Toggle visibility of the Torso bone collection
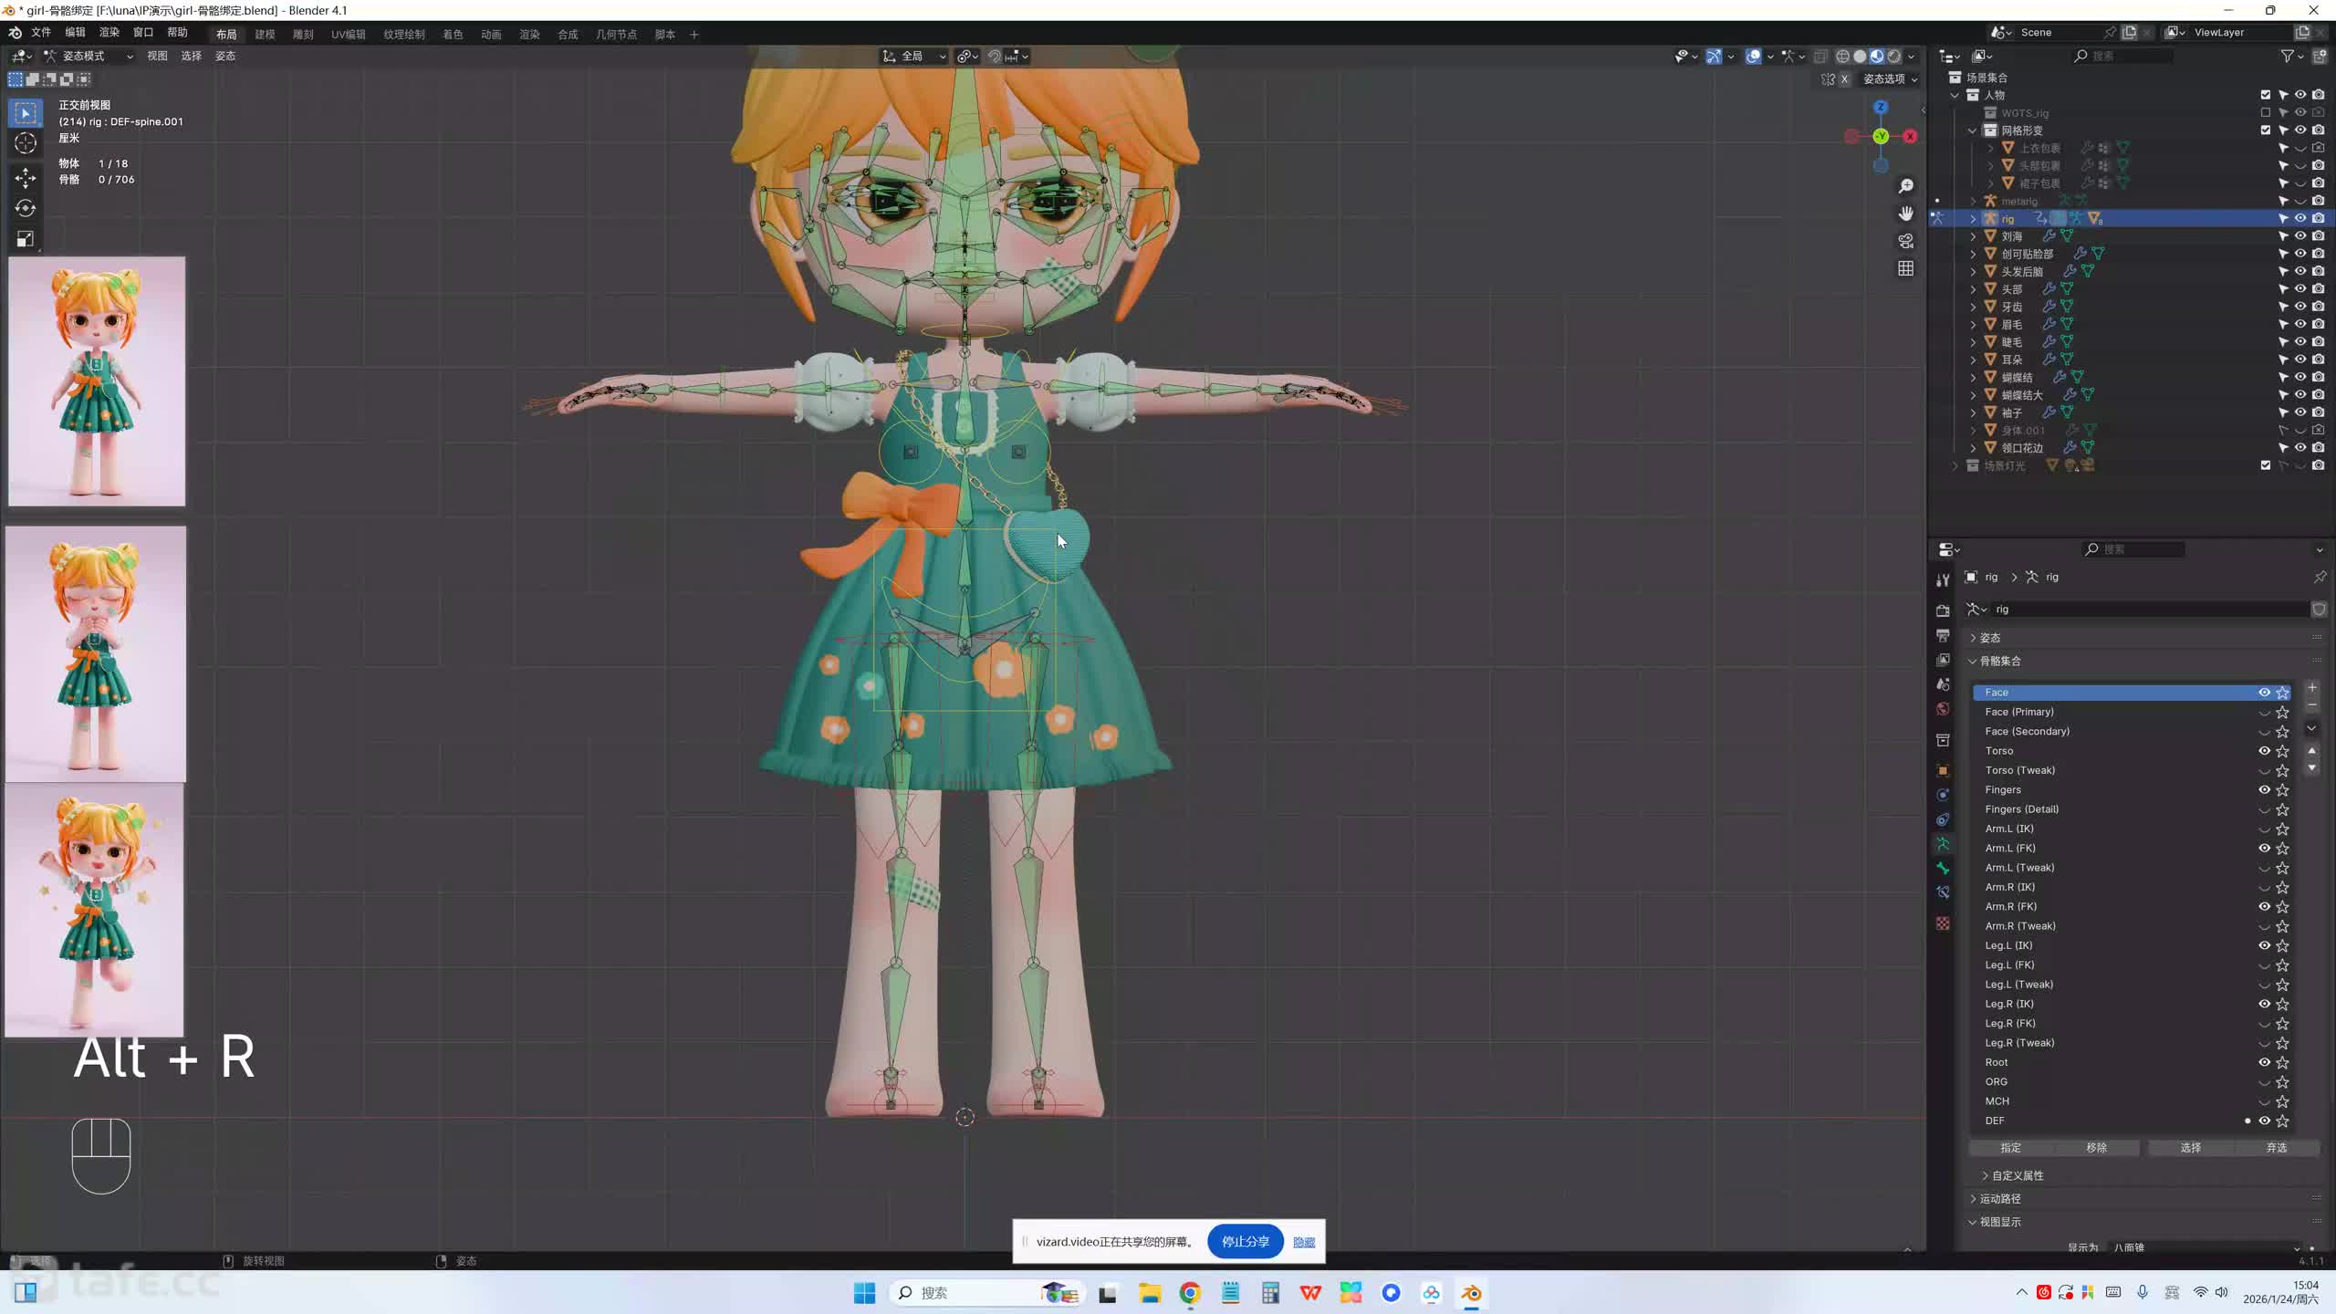 (x=2264, y=751)
